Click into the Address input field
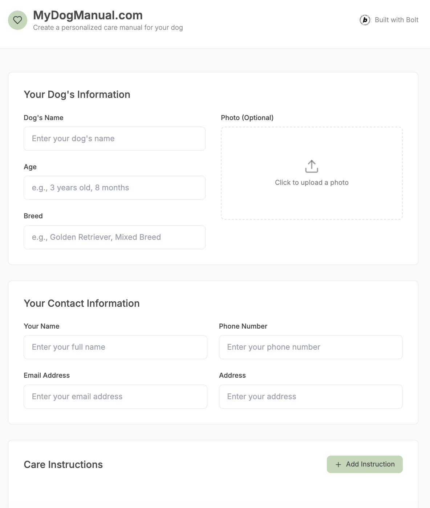430x508 pixels. point(311,397)
